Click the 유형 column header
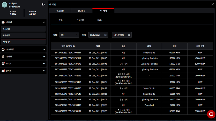Viewport: 216px width, 121px height. click(124, 46)
